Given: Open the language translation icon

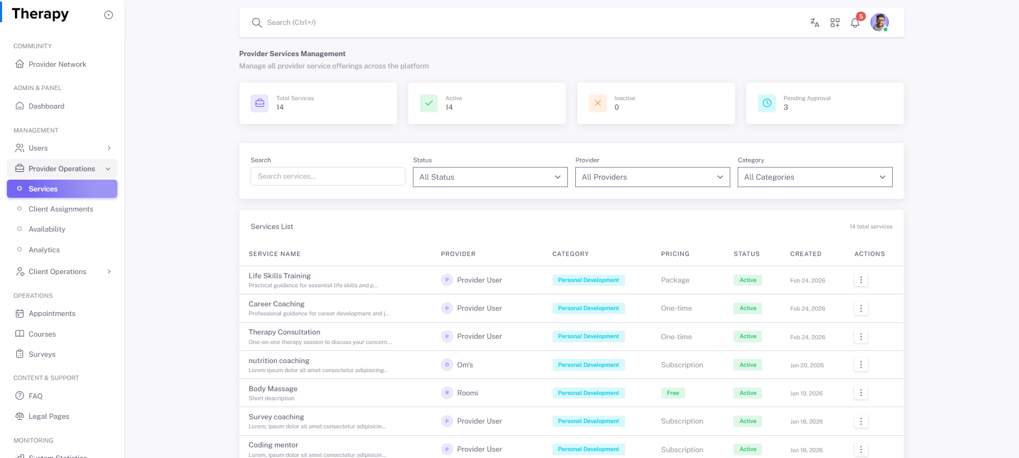Looking at the screenshot, I should click(x=815, y=22).
